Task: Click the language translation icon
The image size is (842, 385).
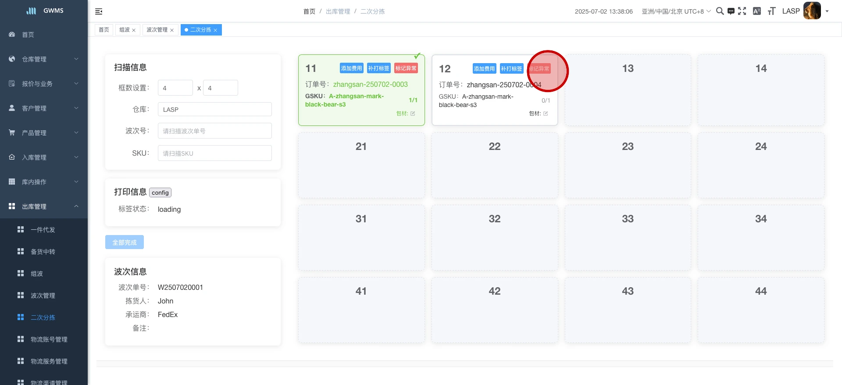Action: tap(756, 11)
